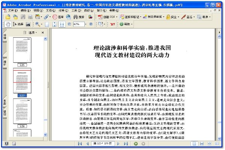The height and width of the screenshot is (150, 225).
Task: Switch to Single Page layout
Action: (x=194, y=144)
